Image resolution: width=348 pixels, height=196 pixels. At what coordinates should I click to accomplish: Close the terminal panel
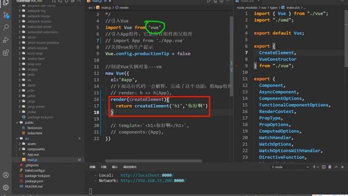(x=343, y=167)
